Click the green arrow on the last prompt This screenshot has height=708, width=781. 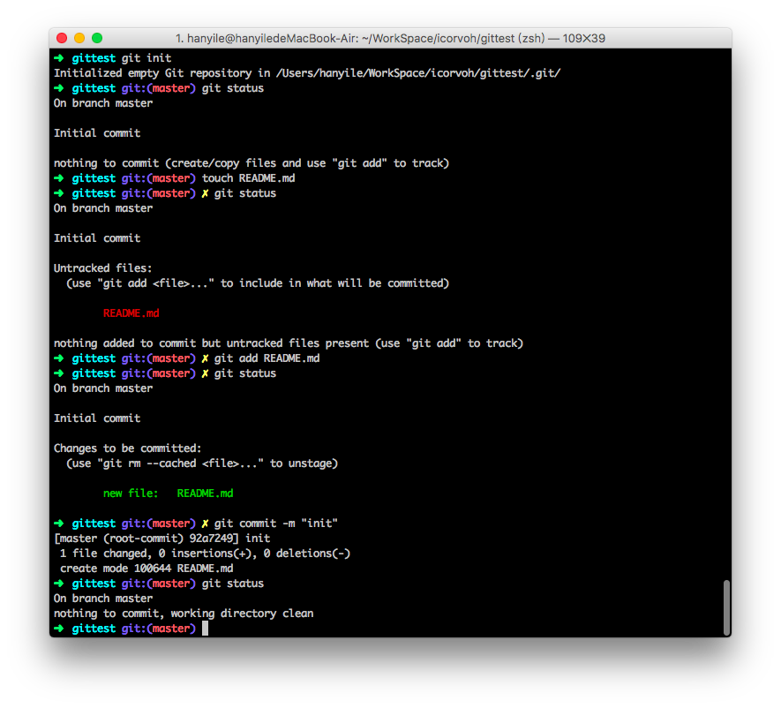tap(59, 629)
